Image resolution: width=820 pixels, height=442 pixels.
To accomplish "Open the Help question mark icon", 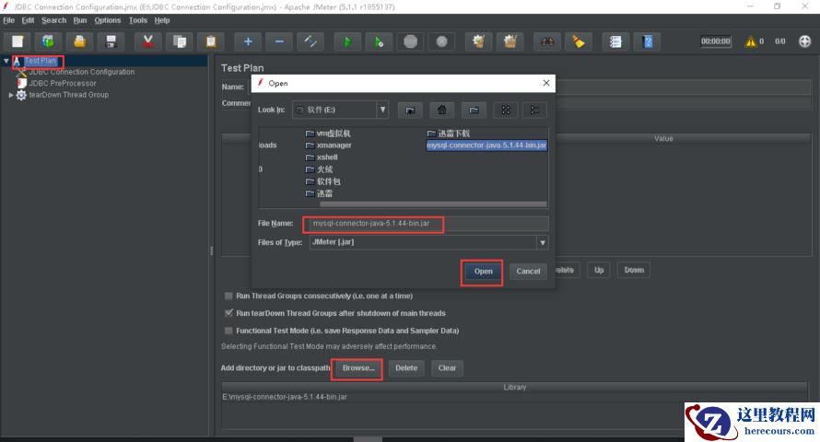I will coord(648,41).
